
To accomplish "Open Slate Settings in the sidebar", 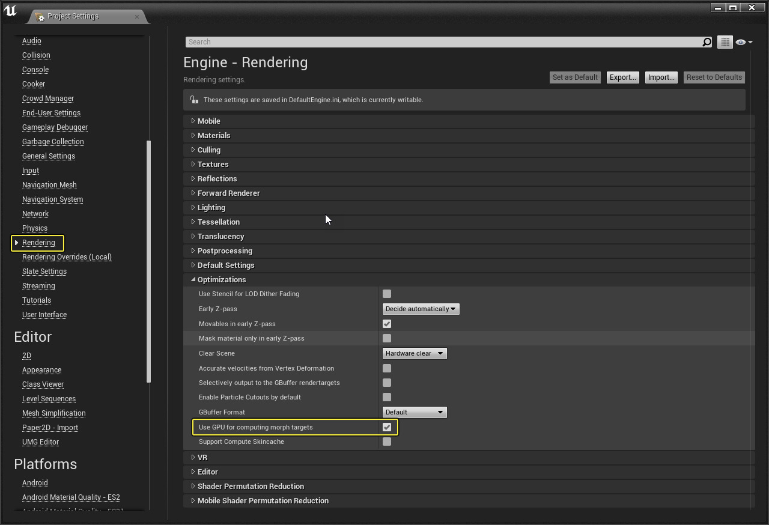I will [44, 271].
